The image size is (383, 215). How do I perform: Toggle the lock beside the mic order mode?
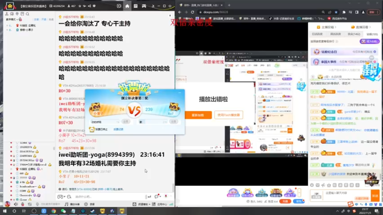21,19
